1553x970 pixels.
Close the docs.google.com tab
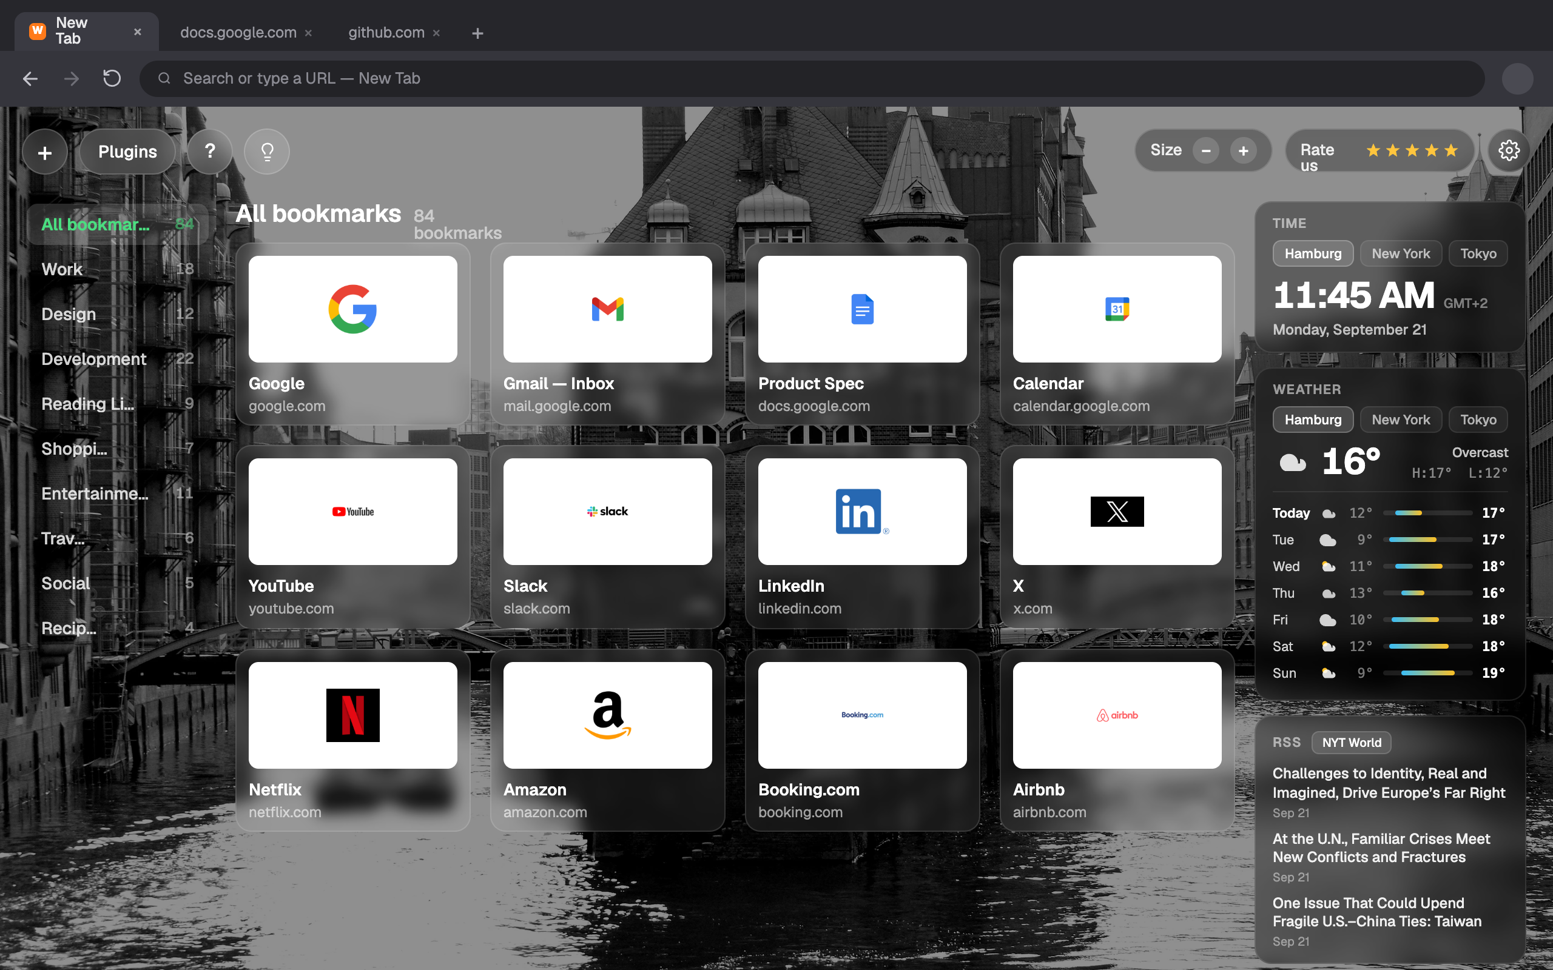click(309, 33)
